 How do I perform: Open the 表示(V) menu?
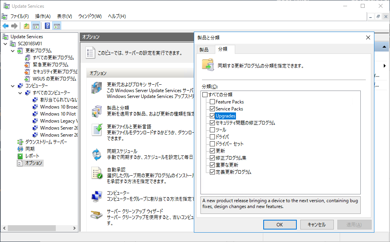(64, 16)
